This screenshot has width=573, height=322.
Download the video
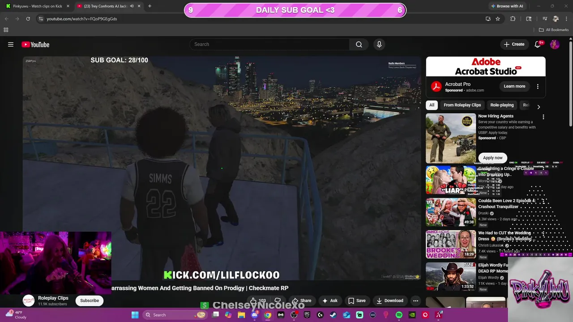coord(389,301)
